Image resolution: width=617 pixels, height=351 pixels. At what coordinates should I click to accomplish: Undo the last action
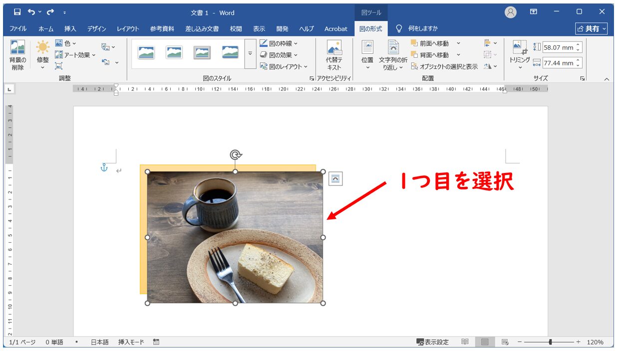tap(32, 12)
